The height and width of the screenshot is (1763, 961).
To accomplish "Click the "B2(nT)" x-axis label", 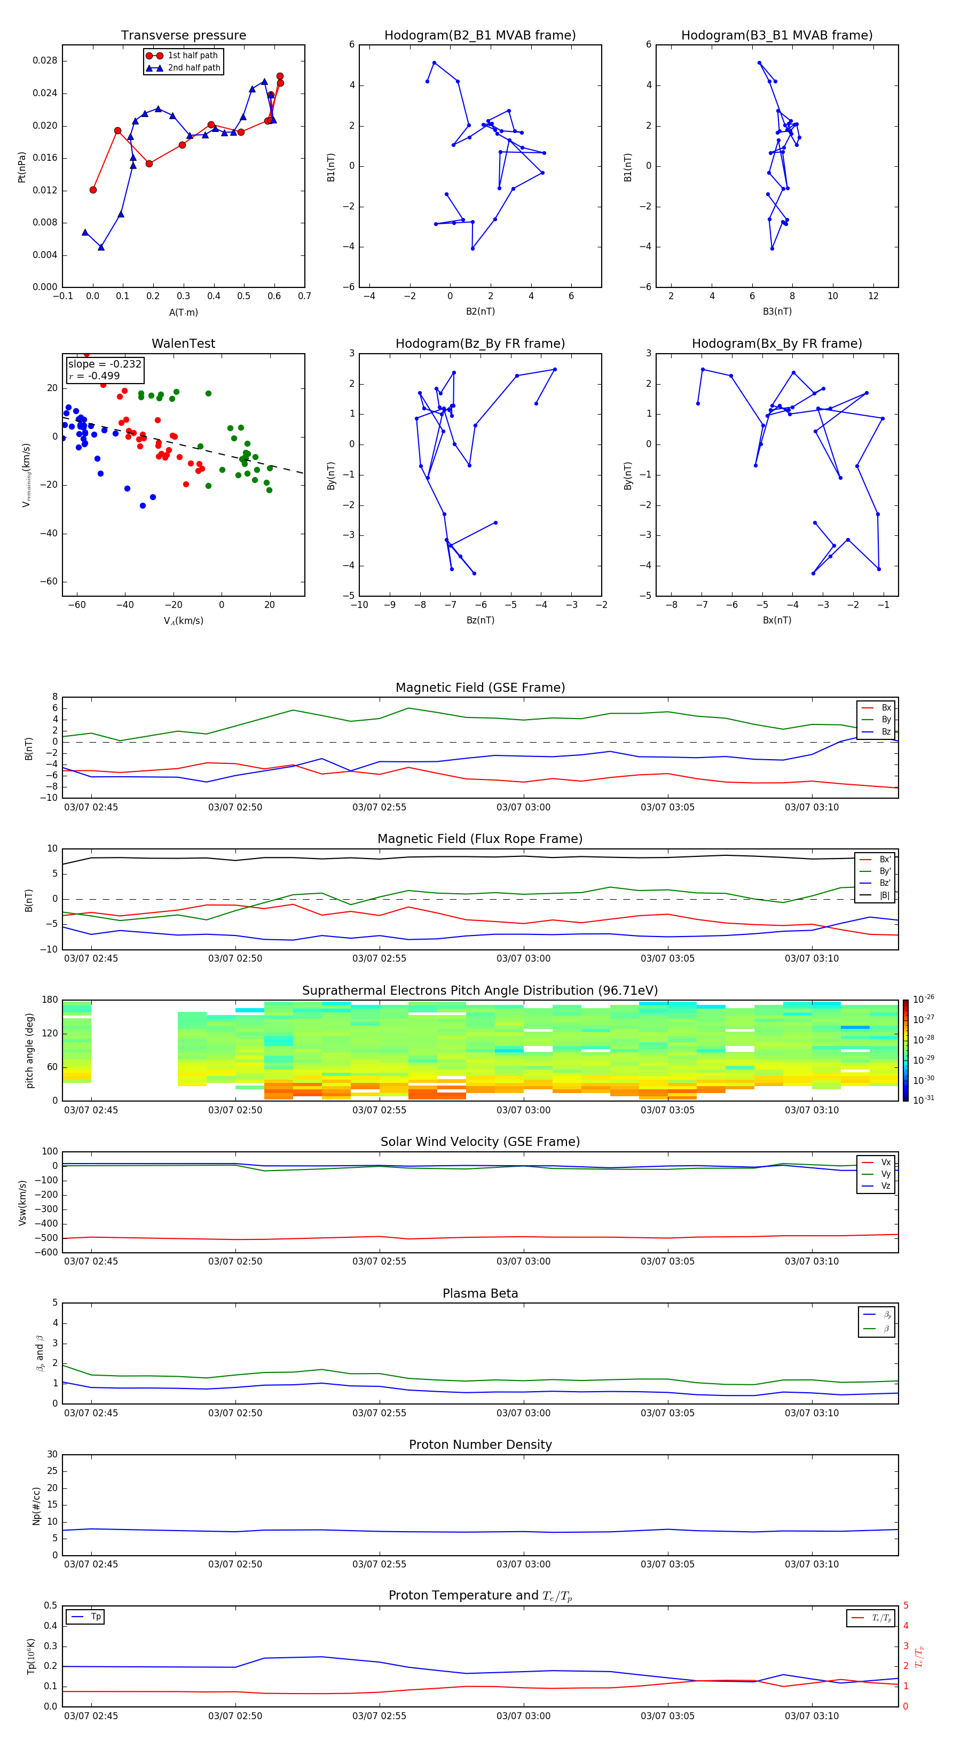I will tap(480, 311).
